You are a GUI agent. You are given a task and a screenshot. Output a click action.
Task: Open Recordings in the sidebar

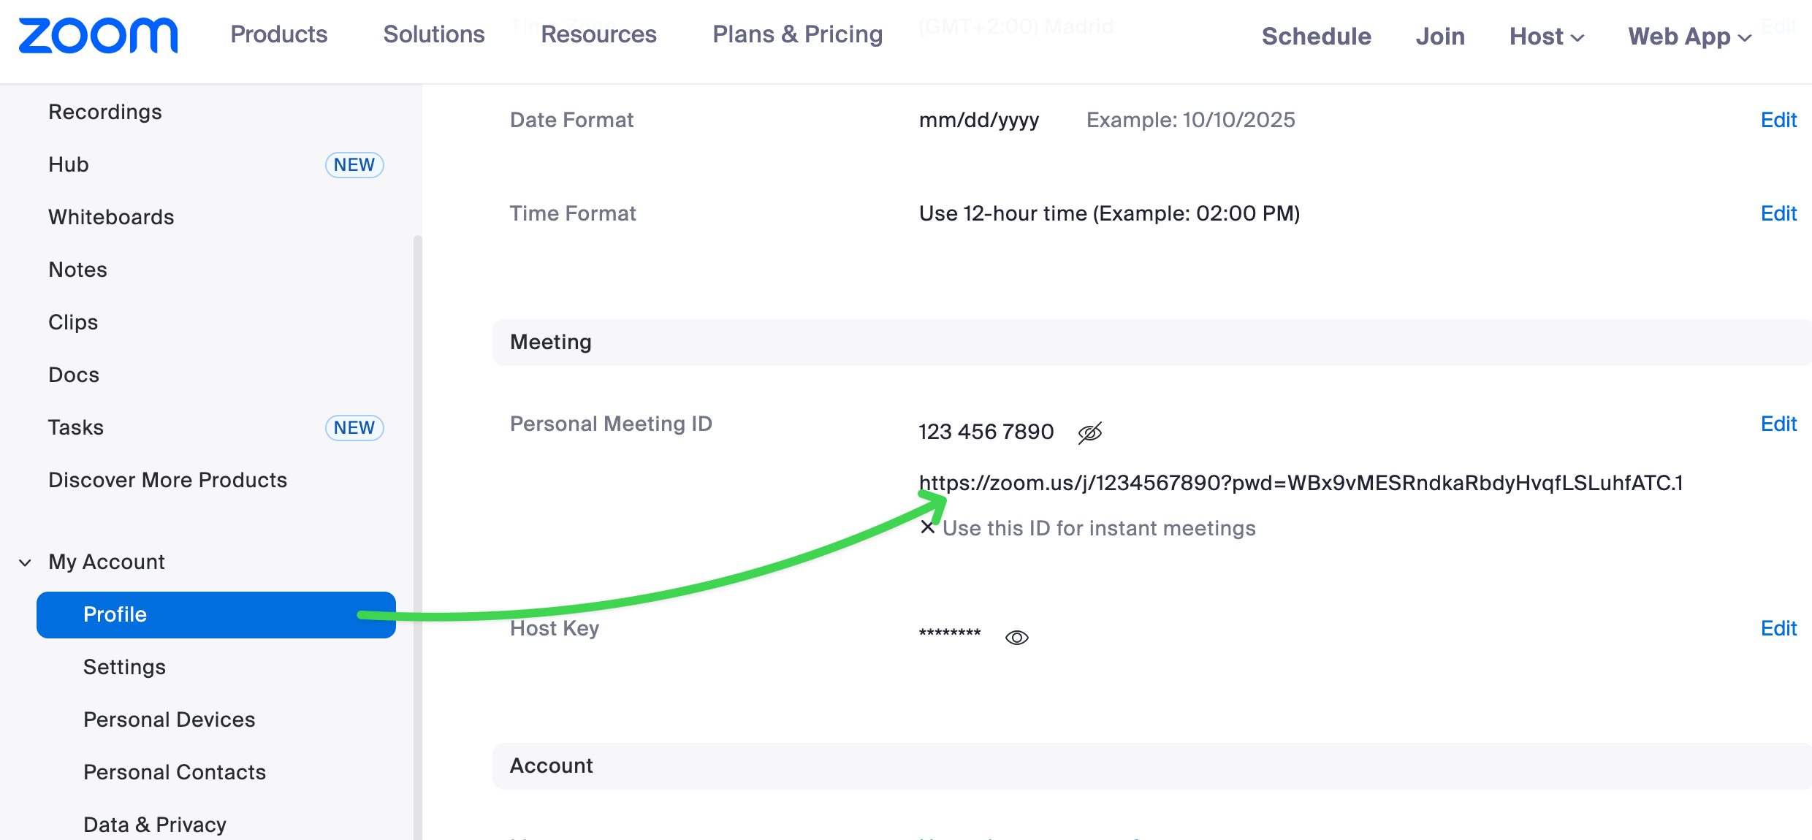pyautogui.click(x=105, y=112)
